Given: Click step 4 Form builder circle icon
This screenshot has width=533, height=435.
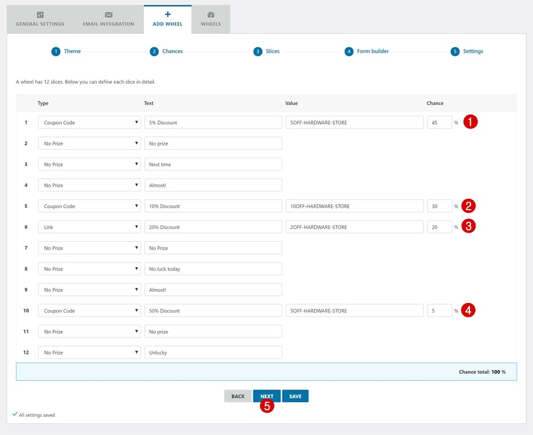Looking at the screenshot, I should tap(349, 51).
